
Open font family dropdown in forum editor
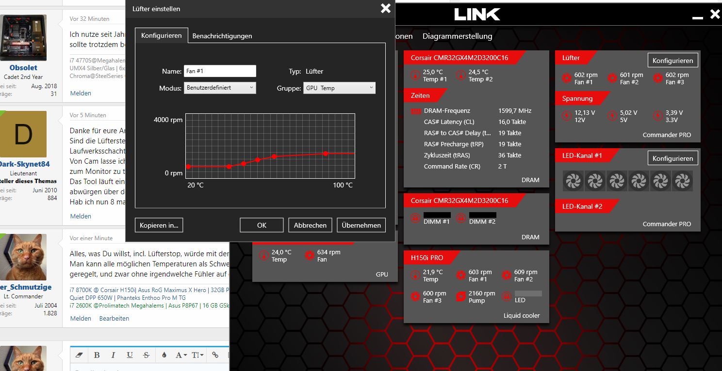click(181, 355)
